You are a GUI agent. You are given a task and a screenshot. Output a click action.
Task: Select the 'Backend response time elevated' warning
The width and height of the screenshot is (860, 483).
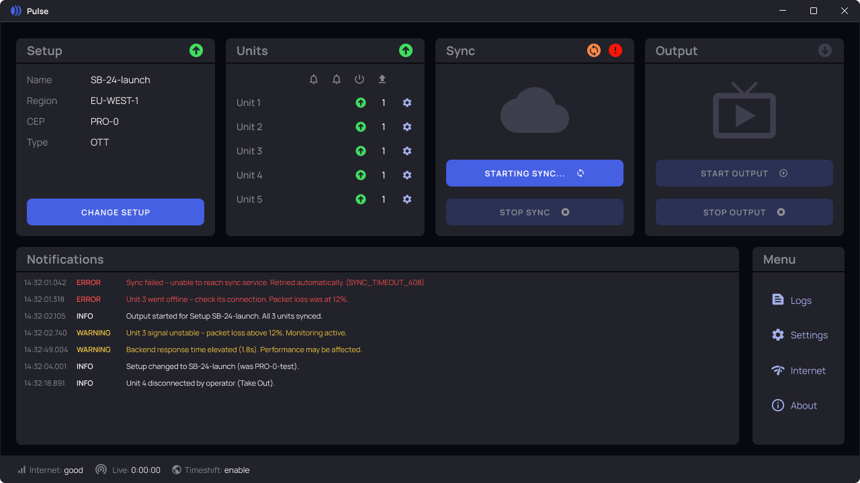tap(378, 350)
